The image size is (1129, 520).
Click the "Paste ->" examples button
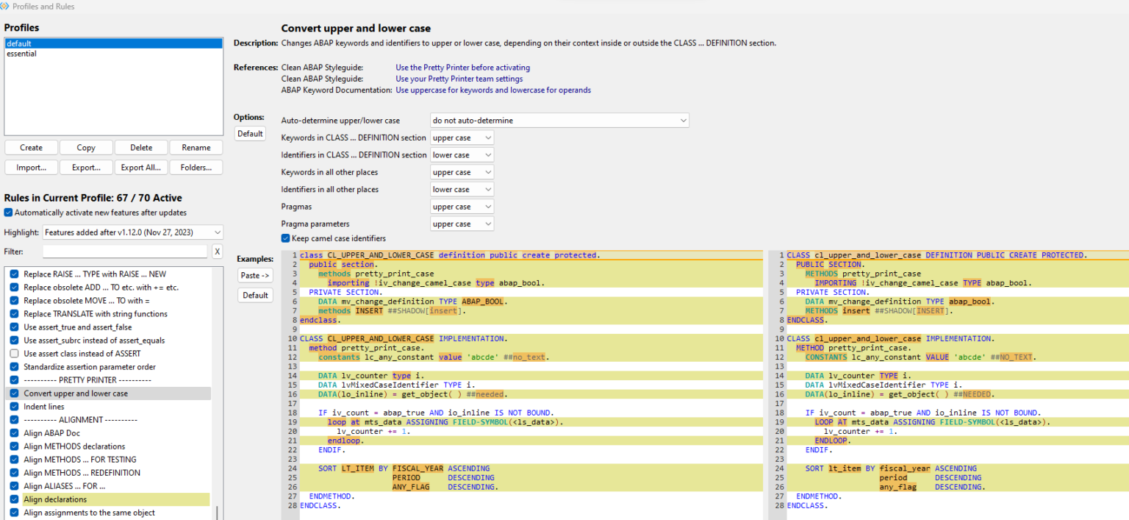(x=255, y=275)
